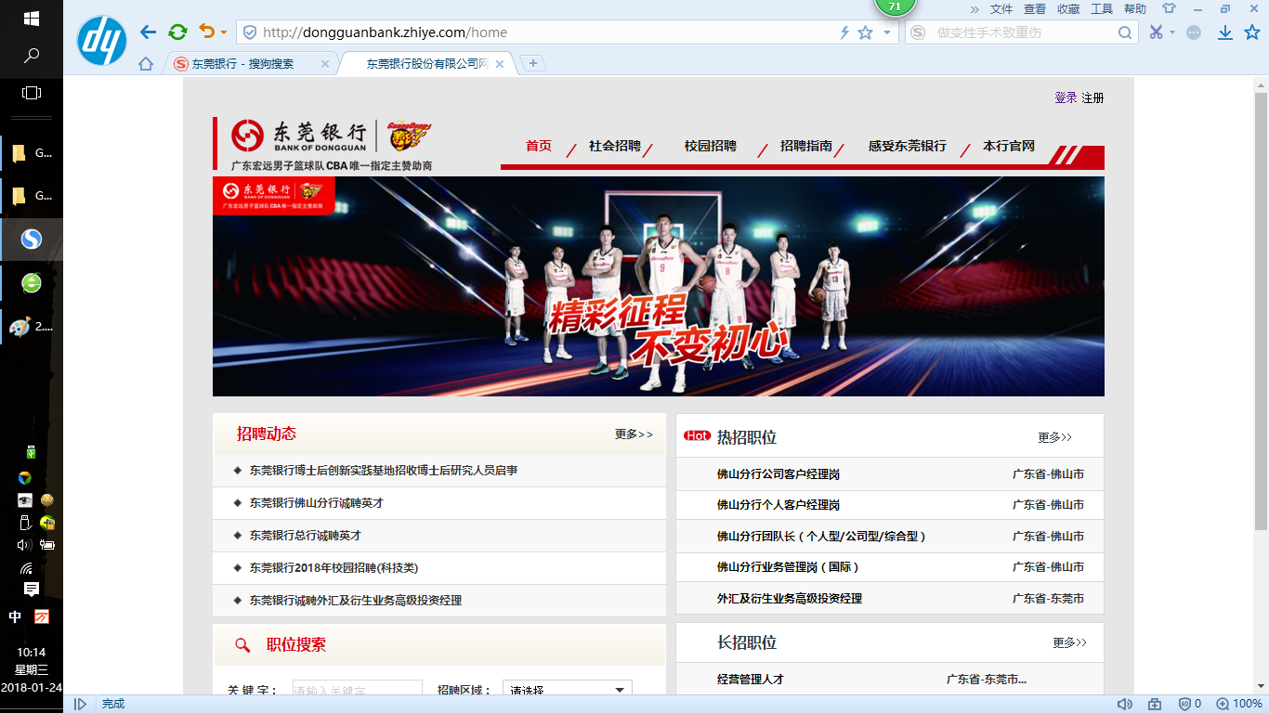Click the lightning speed-mode icon
Viewport: 1269px width, 713px height.
point(844,32)
